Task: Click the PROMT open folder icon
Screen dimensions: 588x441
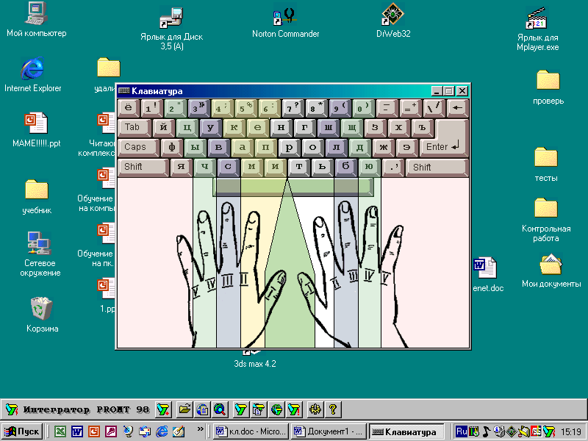Action: point(184,409)
